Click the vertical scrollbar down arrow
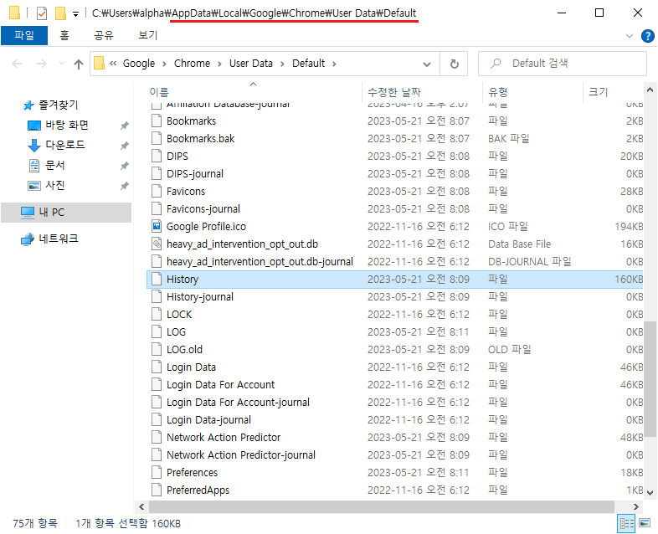 point(650,492)
